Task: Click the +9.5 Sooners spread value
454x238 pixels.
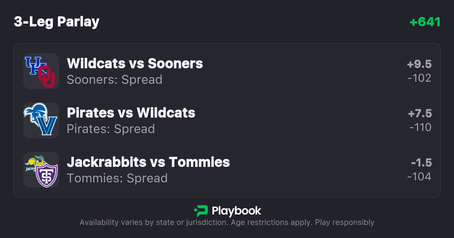Action: tap(419, 64)
